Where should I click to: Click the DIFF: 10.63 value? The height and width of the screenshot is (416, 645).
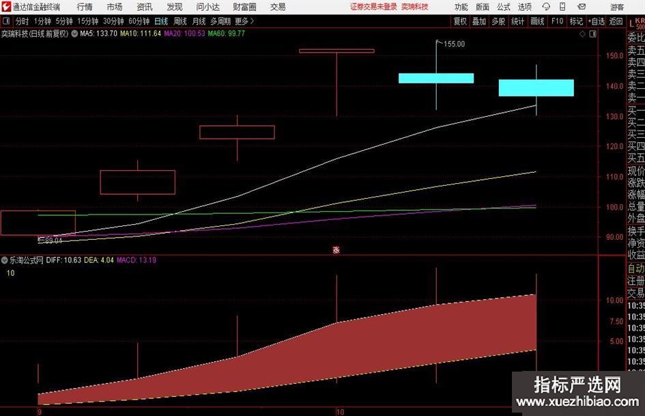[x=63, y=260]
